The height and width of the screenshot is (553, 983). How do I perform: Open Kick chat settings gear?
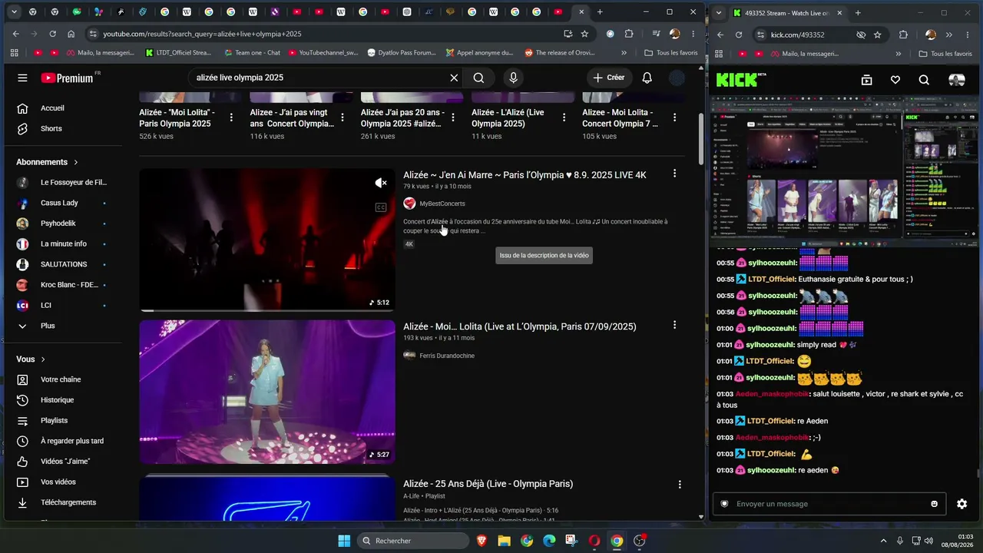click(961, 504)
